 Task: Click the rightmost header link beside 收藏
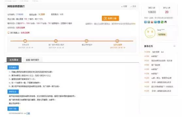133,6
